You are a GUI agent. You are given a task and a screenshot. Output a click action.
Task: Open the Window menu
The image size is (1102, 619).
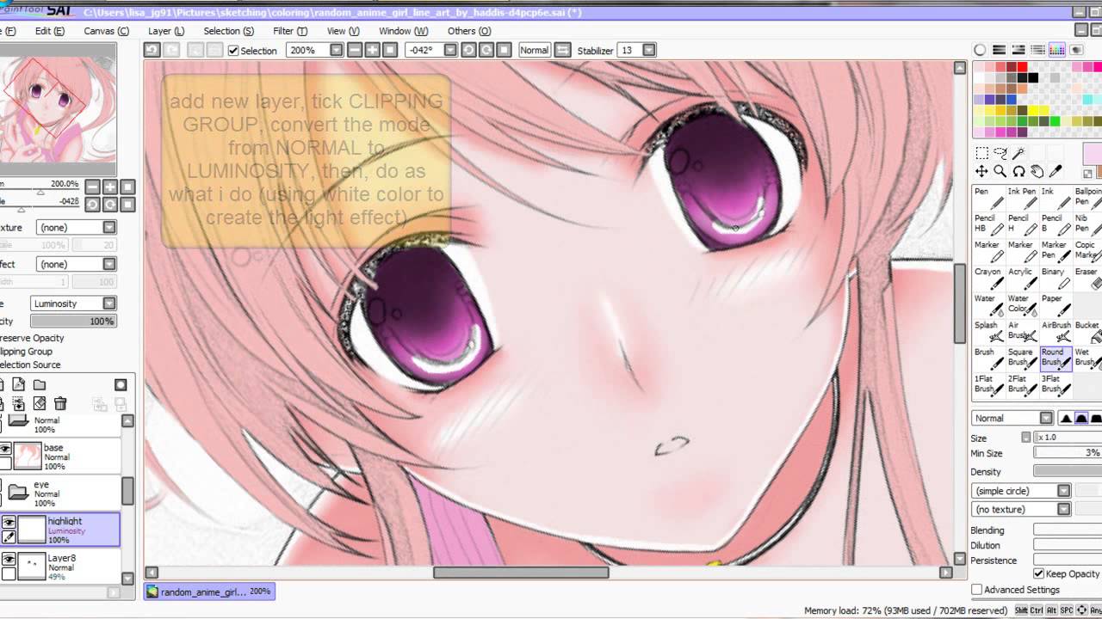pyautogui.click(x=404, y=31)
